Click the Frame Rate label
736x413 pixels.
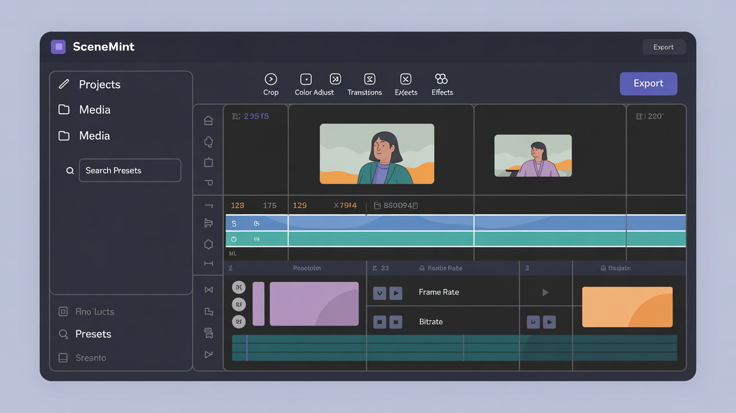click(x=439, y=292)
